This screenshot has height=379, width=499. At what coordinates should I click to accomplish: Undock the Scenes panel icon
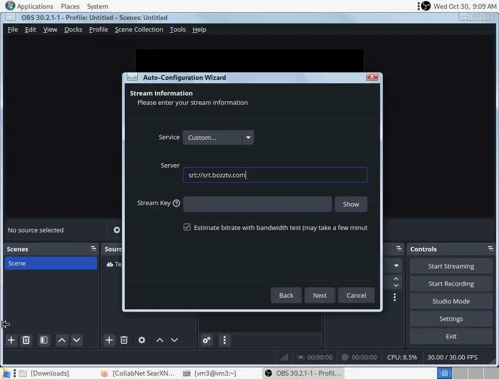point(93,249)
